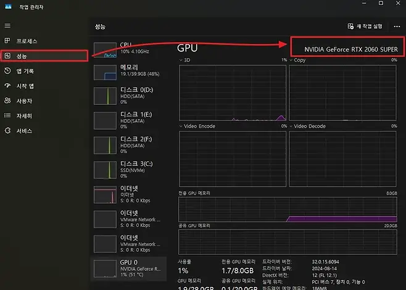This screenshot has width=406, height=290.
Task: Click the Task Manager app icon in the title bar
Action: coord(8,7)
